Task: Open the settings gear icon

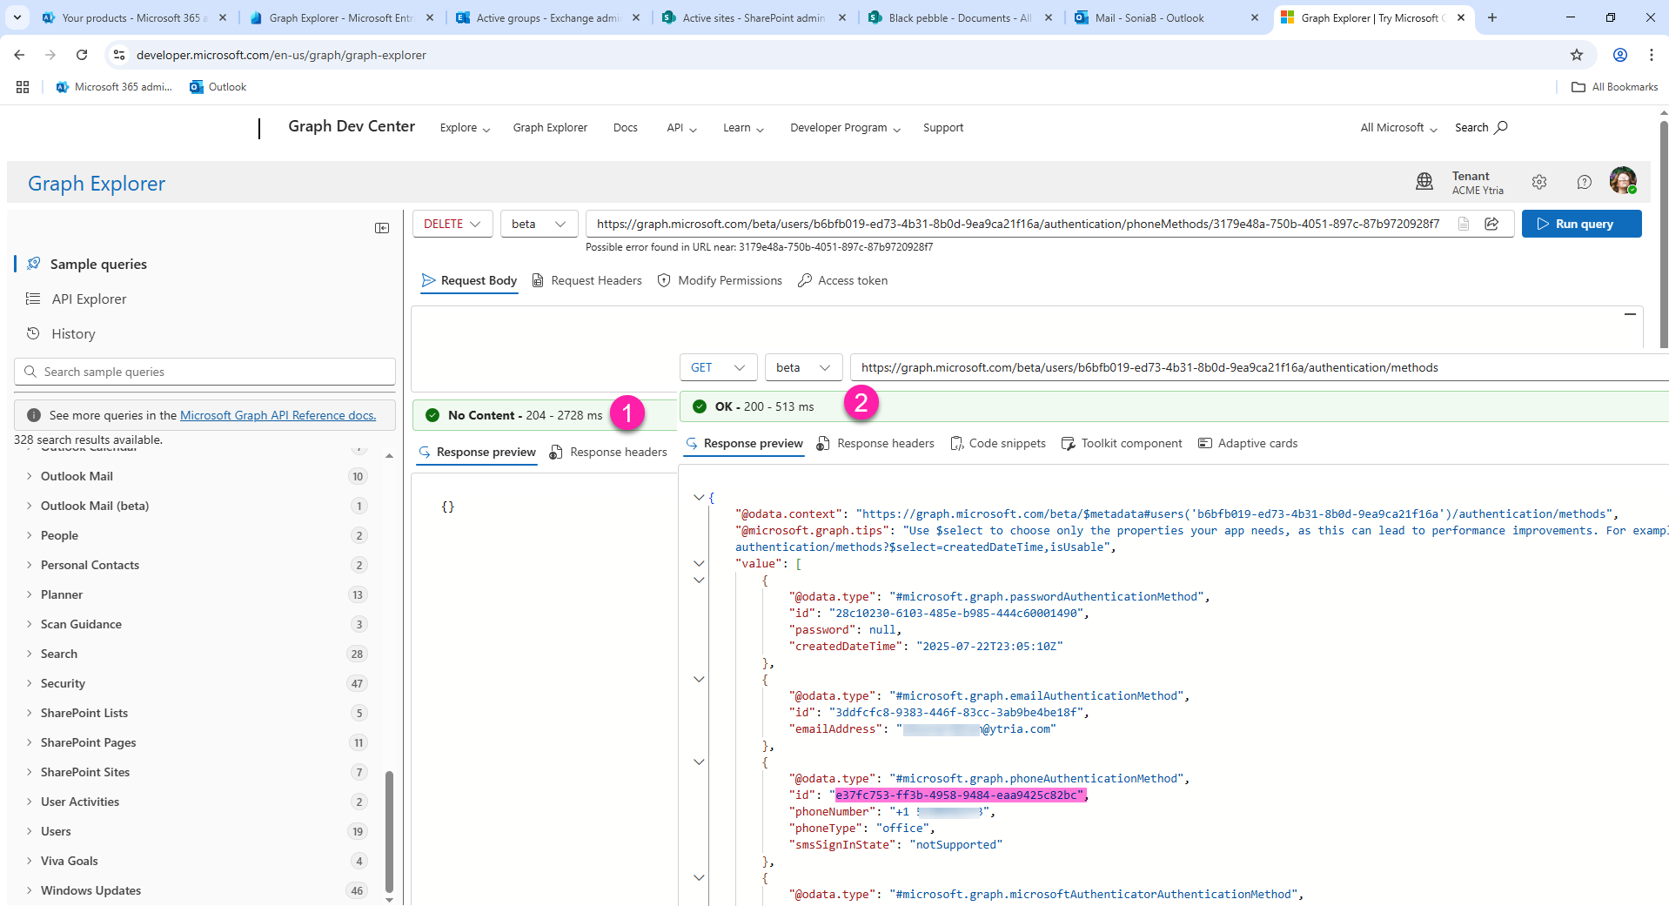Action: 1539,182
